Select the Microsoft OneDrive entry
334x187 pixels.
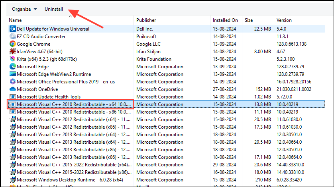coord(37,89)
